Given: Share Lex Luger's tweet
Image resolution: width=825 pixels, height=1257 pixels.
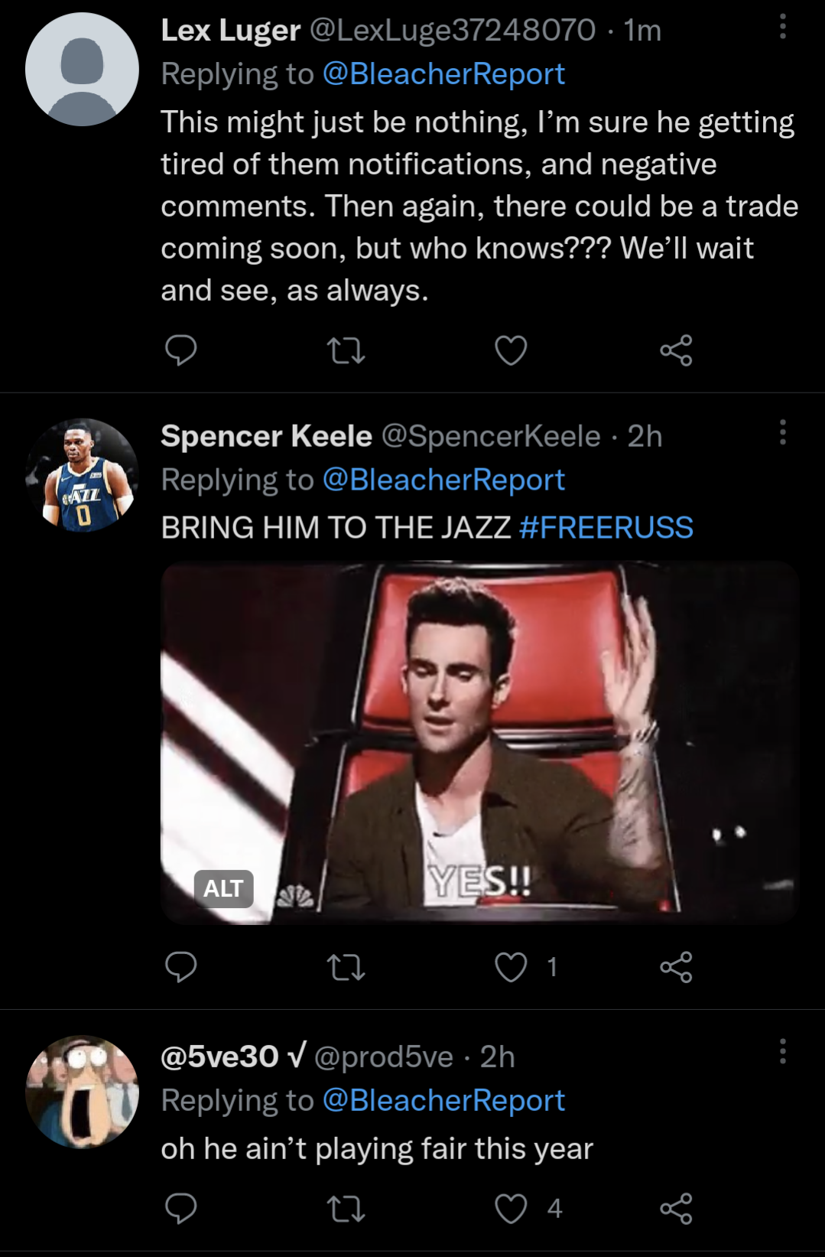Looking at the screenshot, I should tap(676, 350).
